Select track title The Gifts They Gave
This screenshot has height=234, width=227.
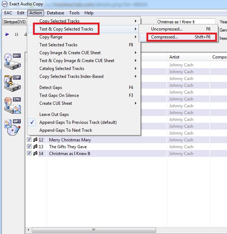pos(68,147)
